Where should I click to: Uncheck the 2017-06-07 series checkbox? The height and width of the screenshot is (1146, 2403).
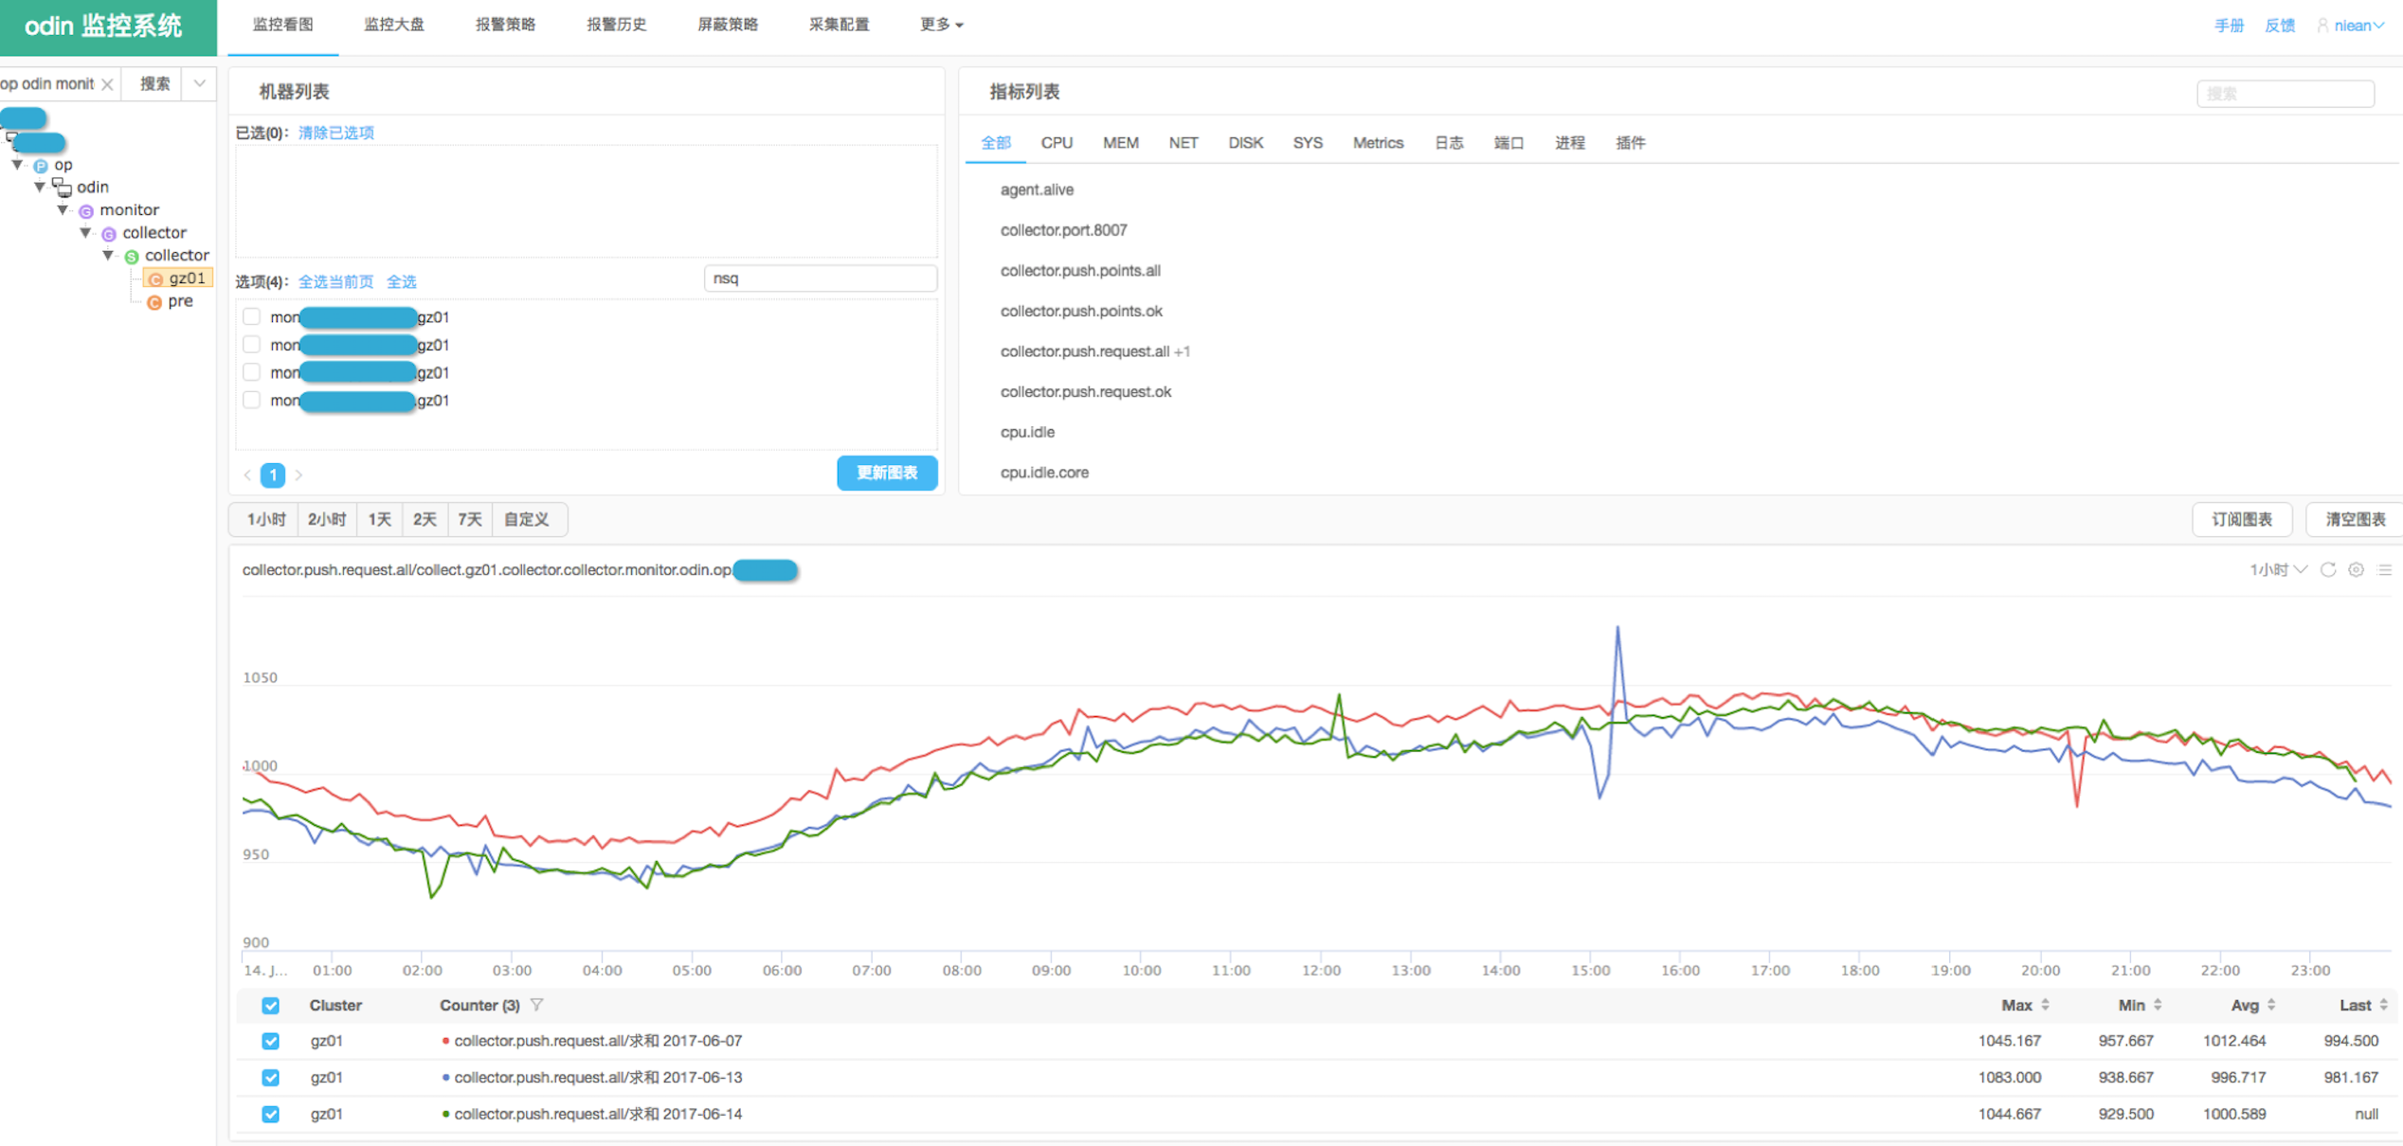point(270,1041)
